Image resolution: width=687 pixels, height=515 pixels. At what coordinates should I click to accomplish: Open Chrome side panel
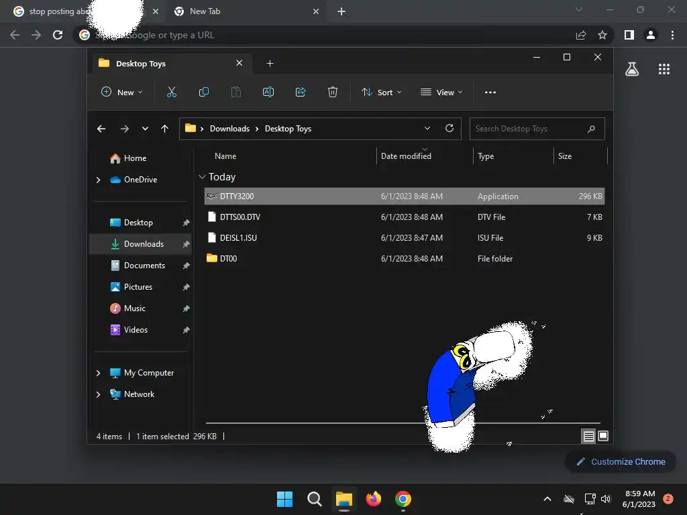(x=629, y=35)
